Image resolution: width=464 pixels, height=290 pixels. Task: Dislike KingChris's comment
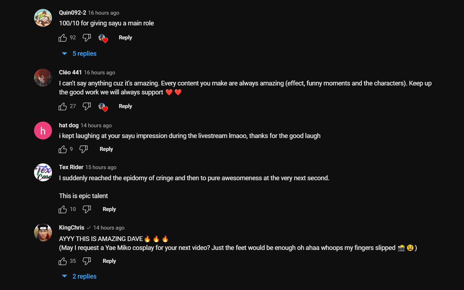coord(87,261)
